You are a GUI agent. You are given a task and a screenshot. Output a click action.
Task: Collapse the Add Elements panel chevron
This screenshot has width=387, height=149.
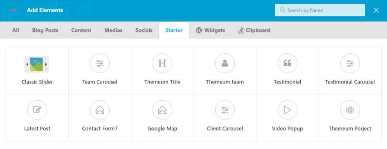click(14, 10)
